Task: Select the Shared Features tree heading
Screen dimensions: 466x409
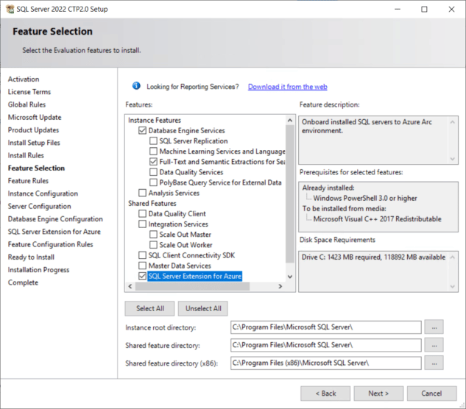Action: click(152, 204)
